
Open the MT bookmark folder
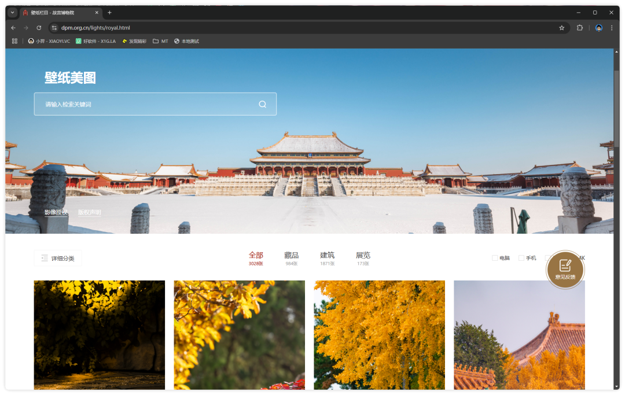[x=161, y=41]
